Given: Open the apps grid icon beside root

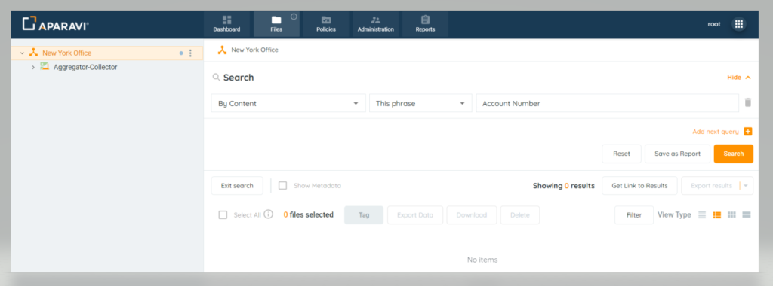Looking at the screenshot, I should click(738, 24).
